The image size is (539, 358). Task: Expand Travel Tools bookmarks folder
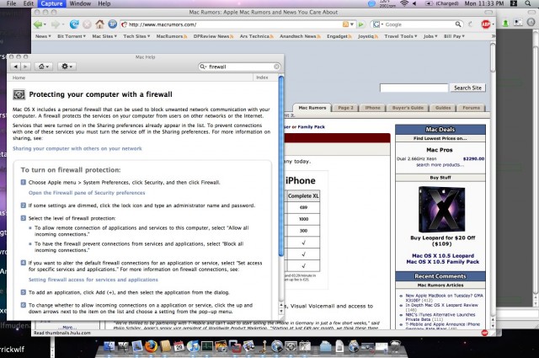[x=401, y=36]
